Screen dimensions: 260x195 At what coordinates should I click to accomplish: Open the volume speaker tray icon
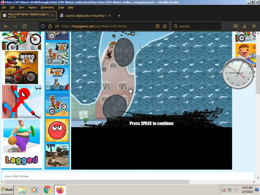pyautogui.click(x=236, y=190)
